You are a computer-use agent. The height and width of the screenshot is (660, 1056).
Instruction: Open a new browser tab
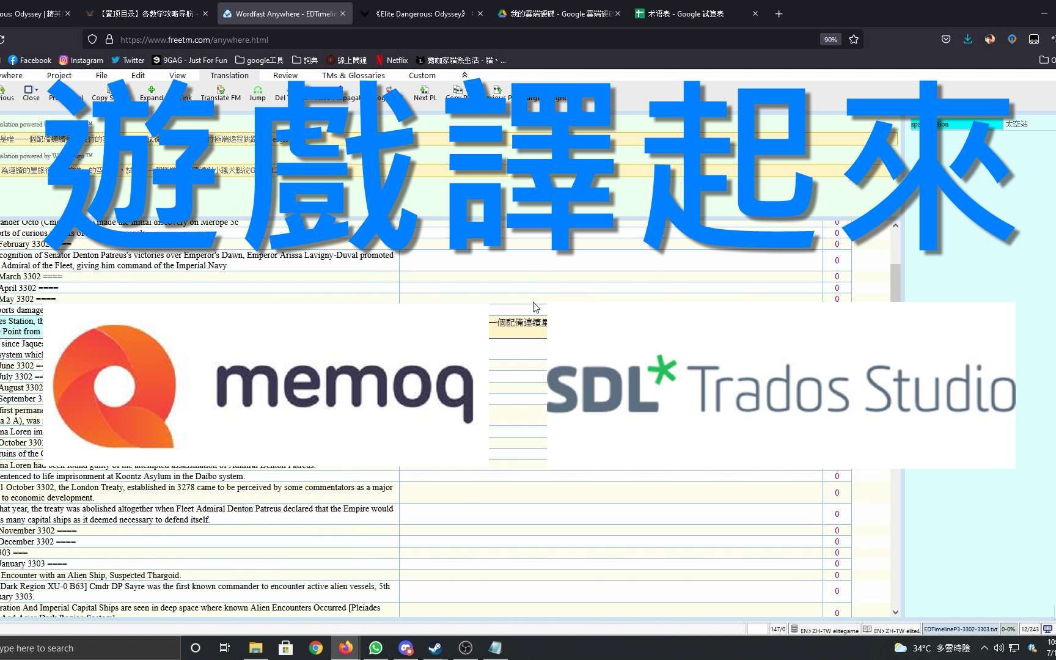tap(779, 13)
